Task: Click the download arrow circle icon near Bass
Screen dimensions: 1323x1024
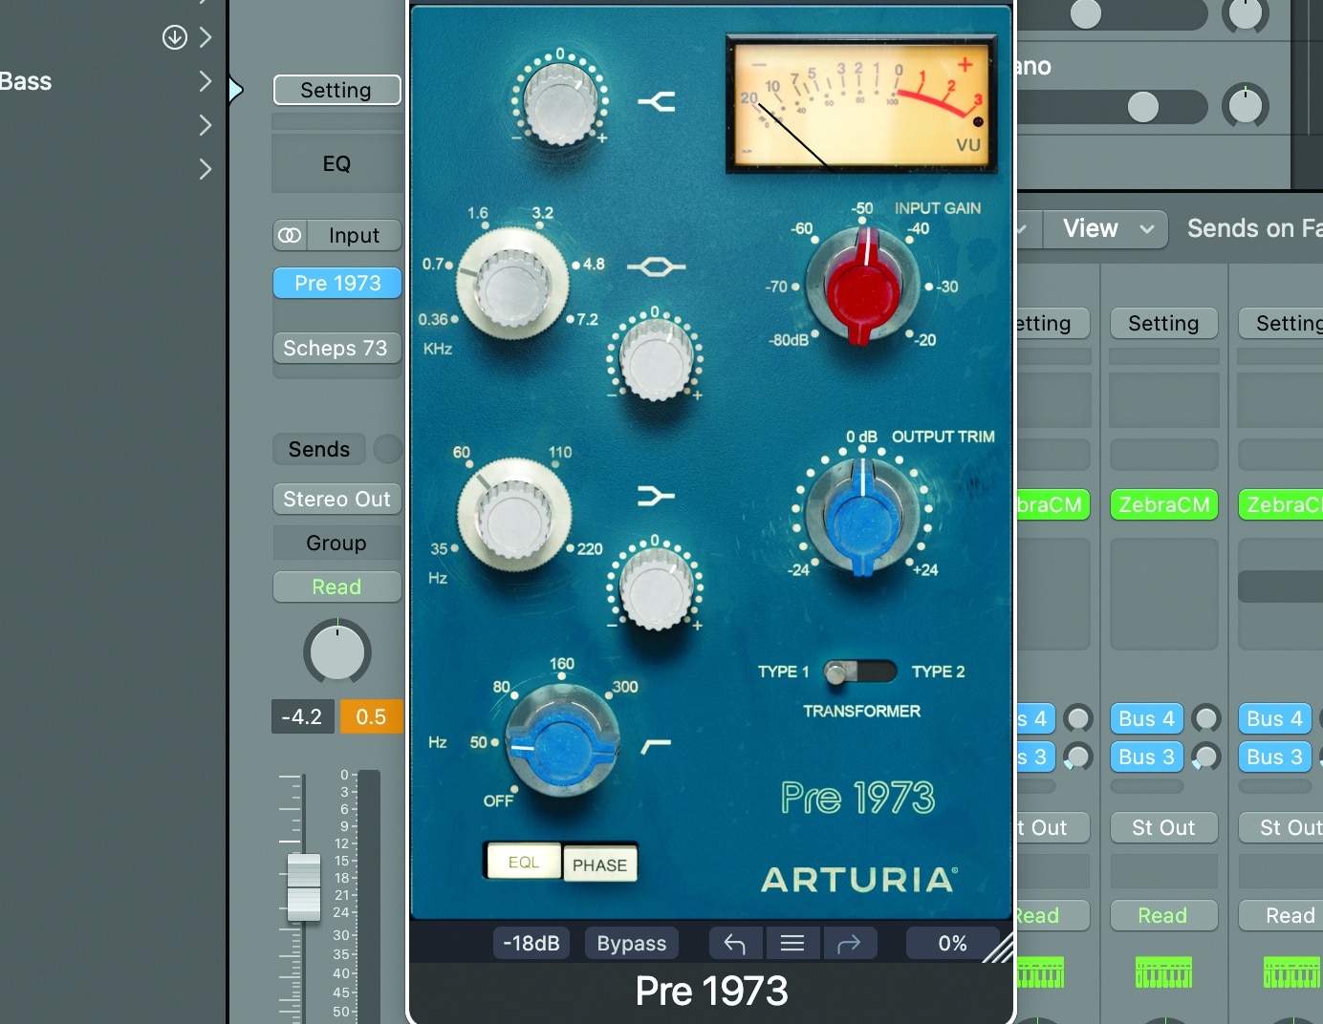Action: click(x=174, y=37)
